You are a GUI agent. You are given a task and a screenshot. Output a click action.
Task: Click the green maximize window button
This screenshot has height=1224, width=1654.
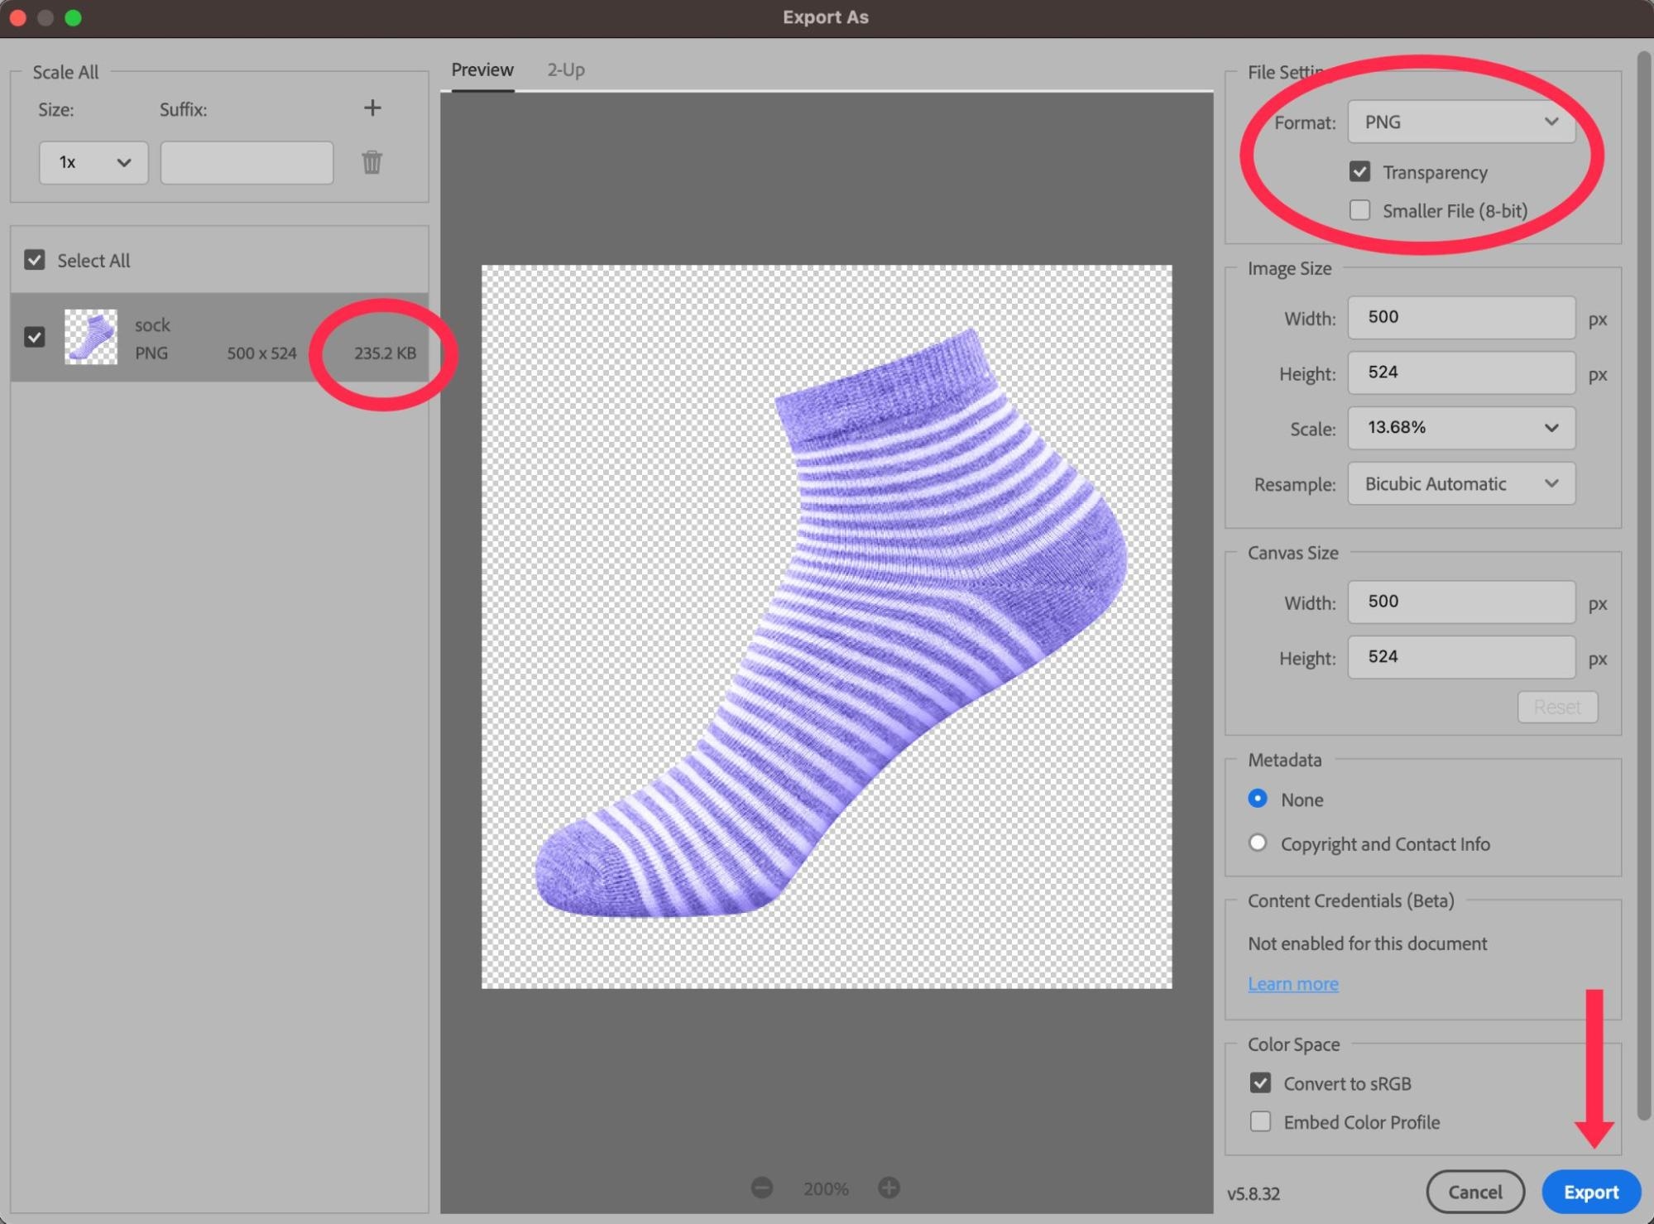73,17
